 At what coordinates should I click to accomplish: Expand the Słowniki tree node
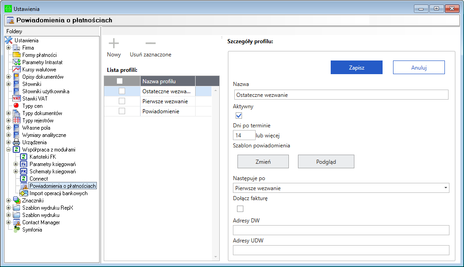(9, 84)
